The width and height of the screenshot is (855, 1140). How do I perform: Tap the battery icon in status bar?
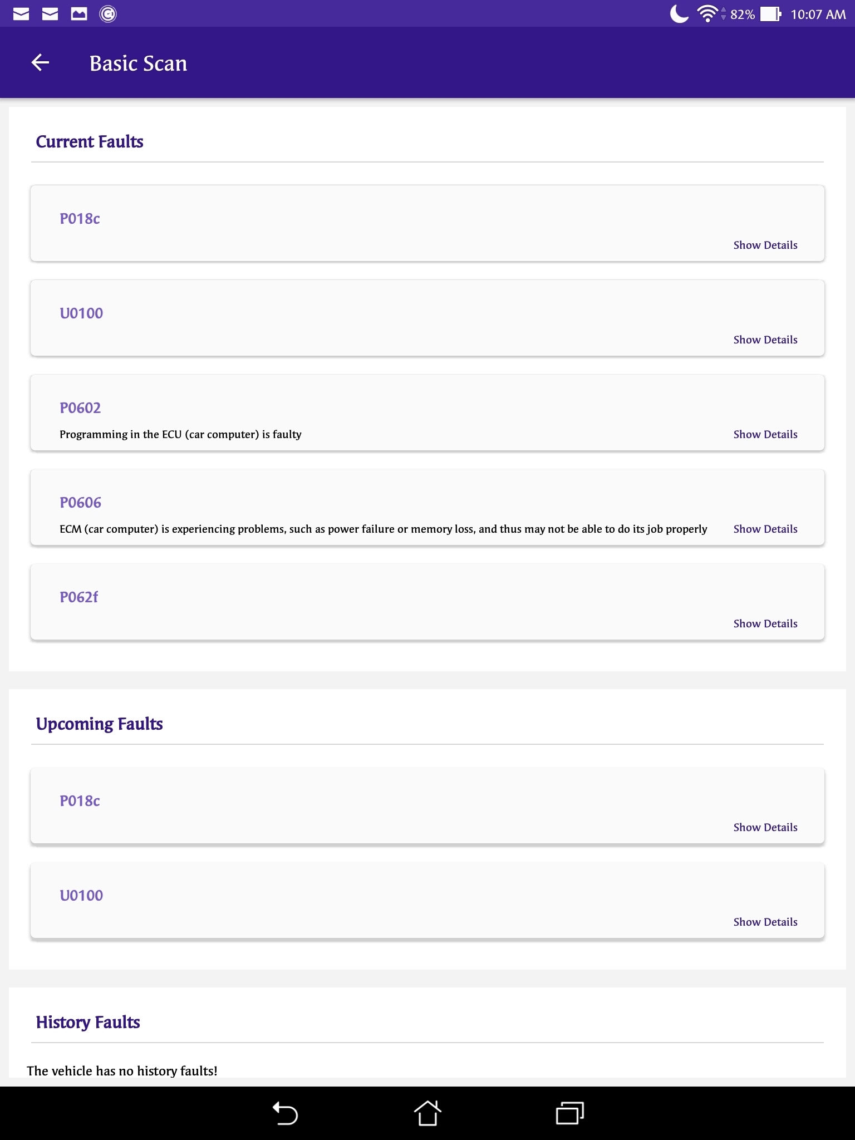(x=771, y=14)
